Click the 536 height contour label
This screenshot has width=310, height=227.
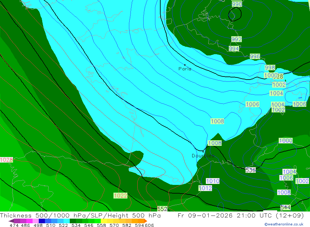tap(250, 170)
